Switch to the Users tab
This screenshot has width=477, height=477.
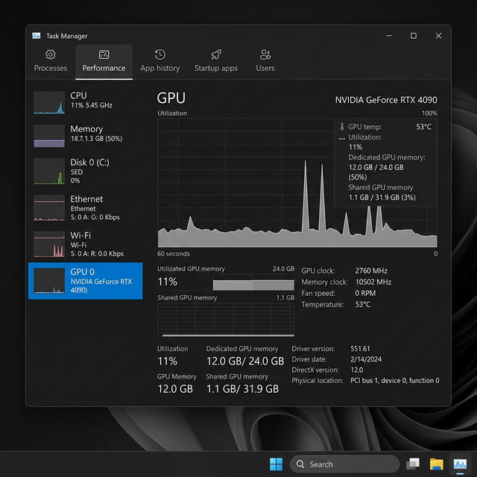(265, 61)
